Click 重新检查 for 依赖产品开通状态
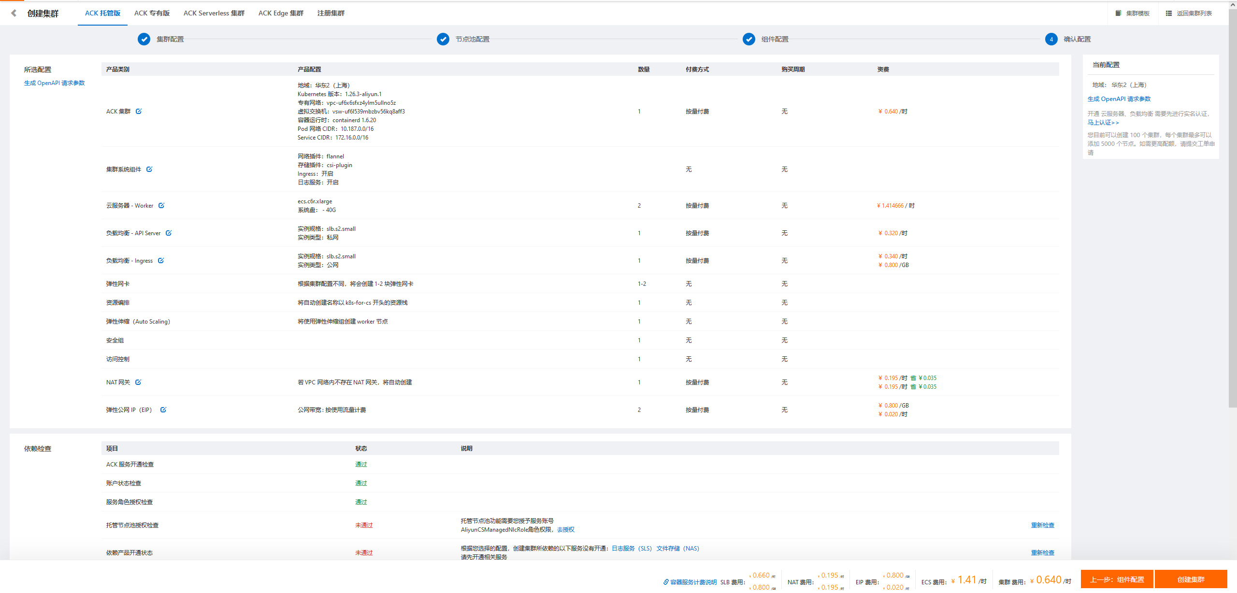The image size is (1237, 593). click(x=1043, y=553)
